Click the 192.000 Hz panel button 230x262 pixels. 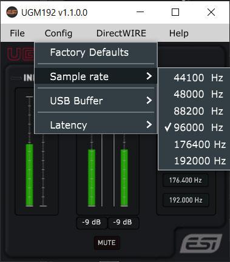186,200
